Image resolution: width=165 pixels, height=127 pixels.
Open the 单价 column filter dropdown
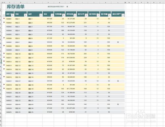tap(52, 15)
